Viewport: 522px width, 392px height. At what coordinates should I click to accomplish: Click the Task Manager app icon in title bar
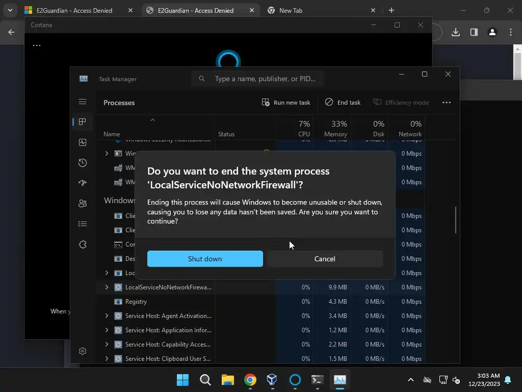point(84,79)
